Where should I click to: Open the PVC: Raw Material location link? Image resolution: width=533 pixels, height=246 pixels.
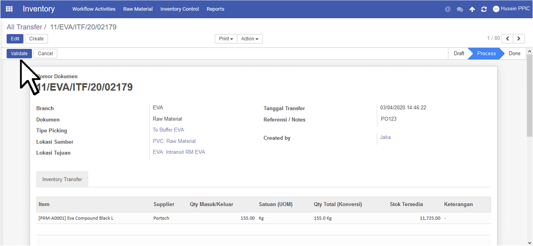click(x=174, y=141)
